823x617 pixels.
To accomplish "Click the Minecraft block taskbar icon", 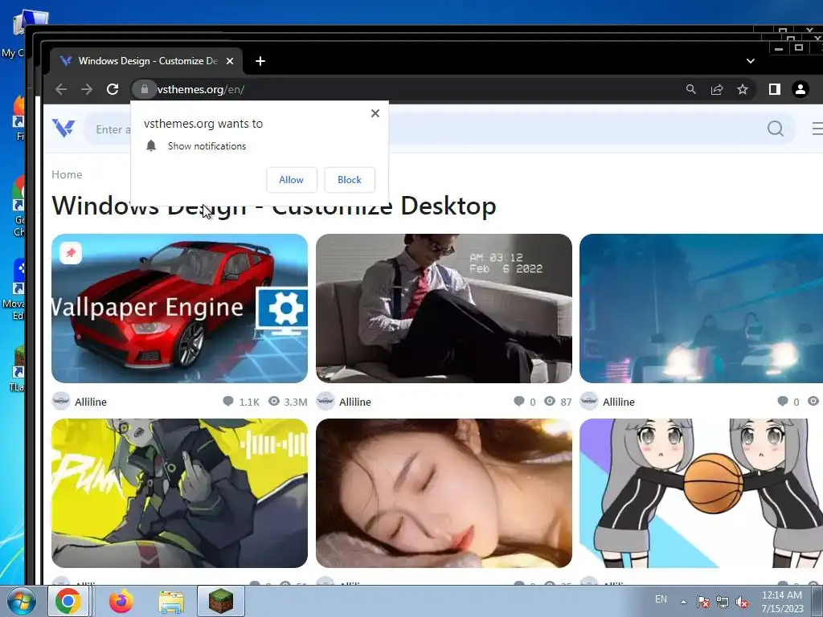I will [x=221, y=601].
